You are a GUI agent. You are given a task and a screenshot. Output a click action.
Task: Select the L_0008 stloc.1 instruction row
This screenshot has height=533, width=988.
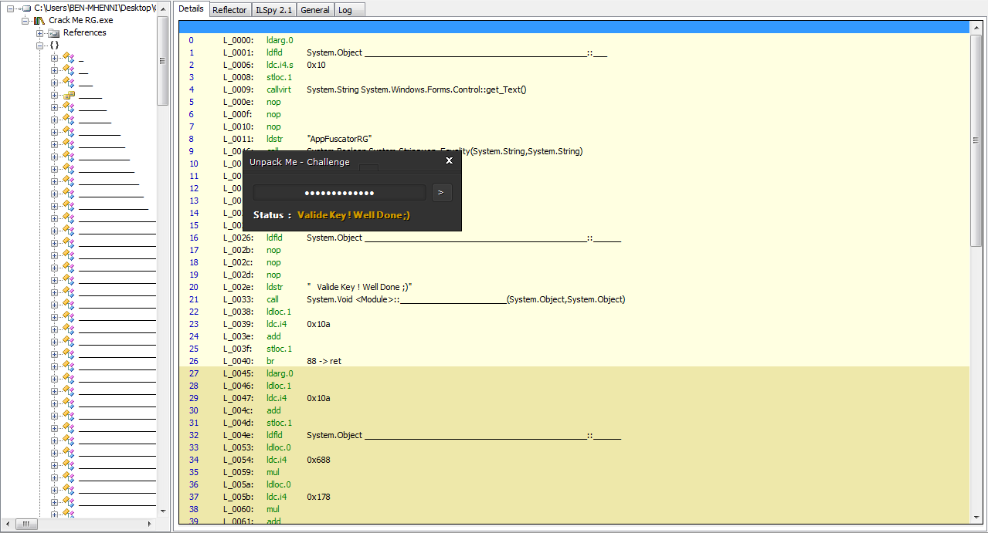(x=574, y=77)
